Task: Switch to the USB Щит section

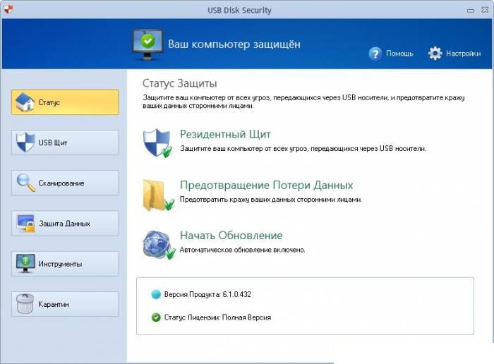Action: [x=65, y=142]
